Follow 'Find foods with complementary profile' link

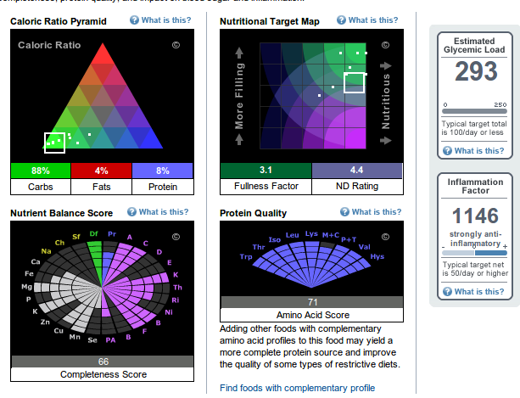tap(297, 388)
